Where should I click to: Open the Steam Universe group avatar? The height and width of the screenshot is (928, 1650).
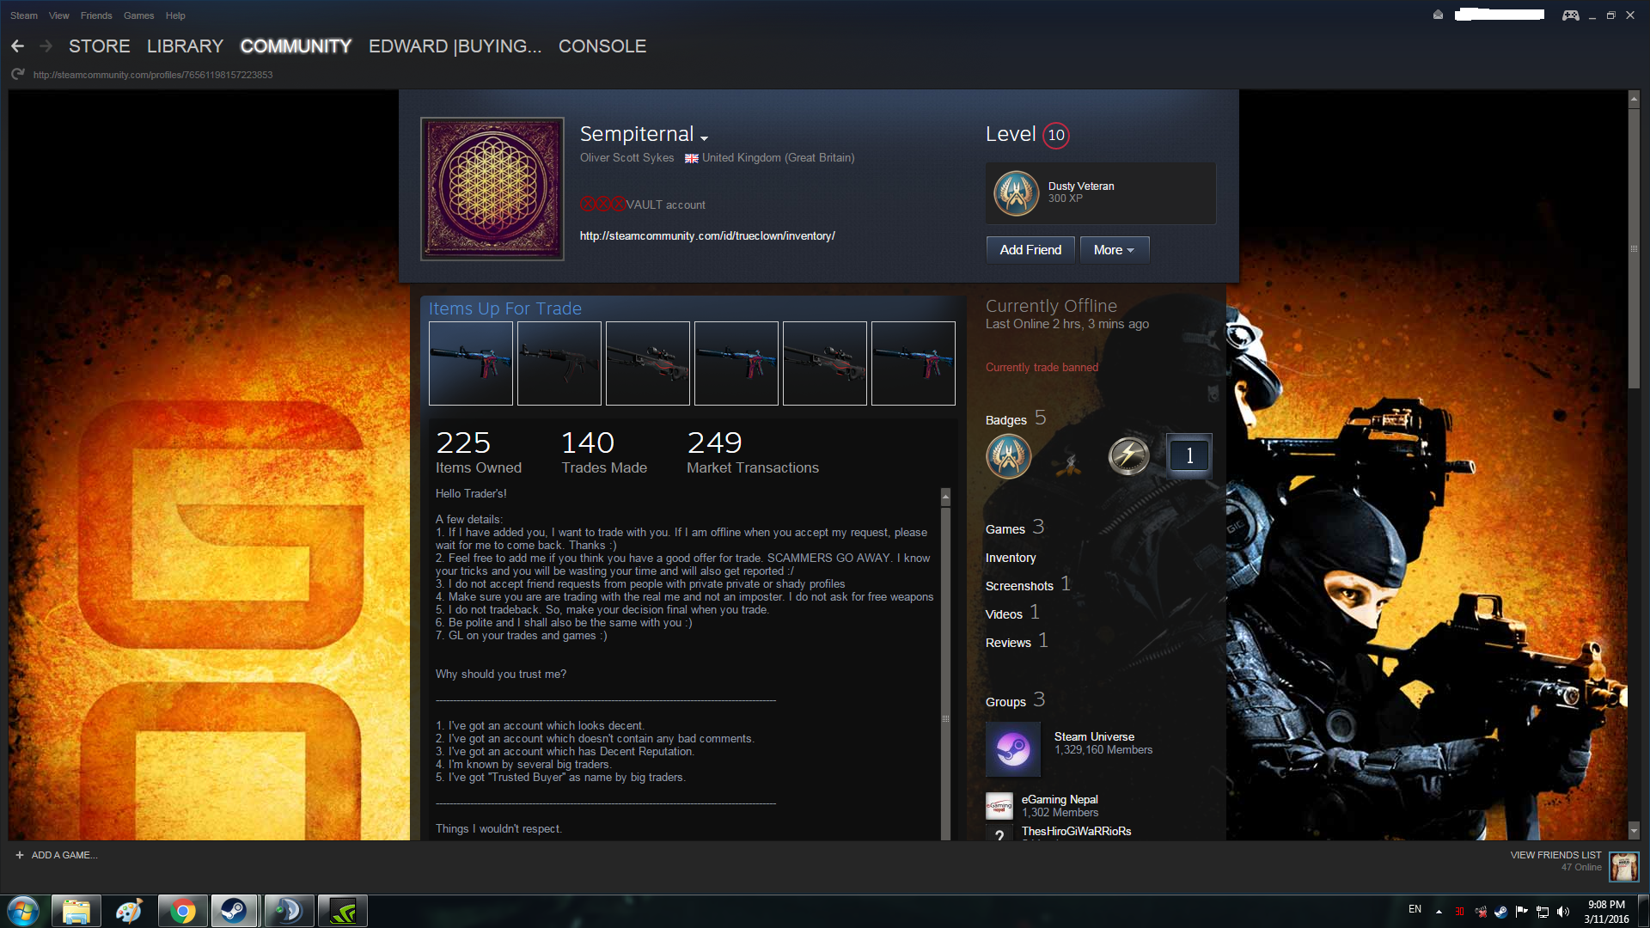click(x=1012, y=749)
